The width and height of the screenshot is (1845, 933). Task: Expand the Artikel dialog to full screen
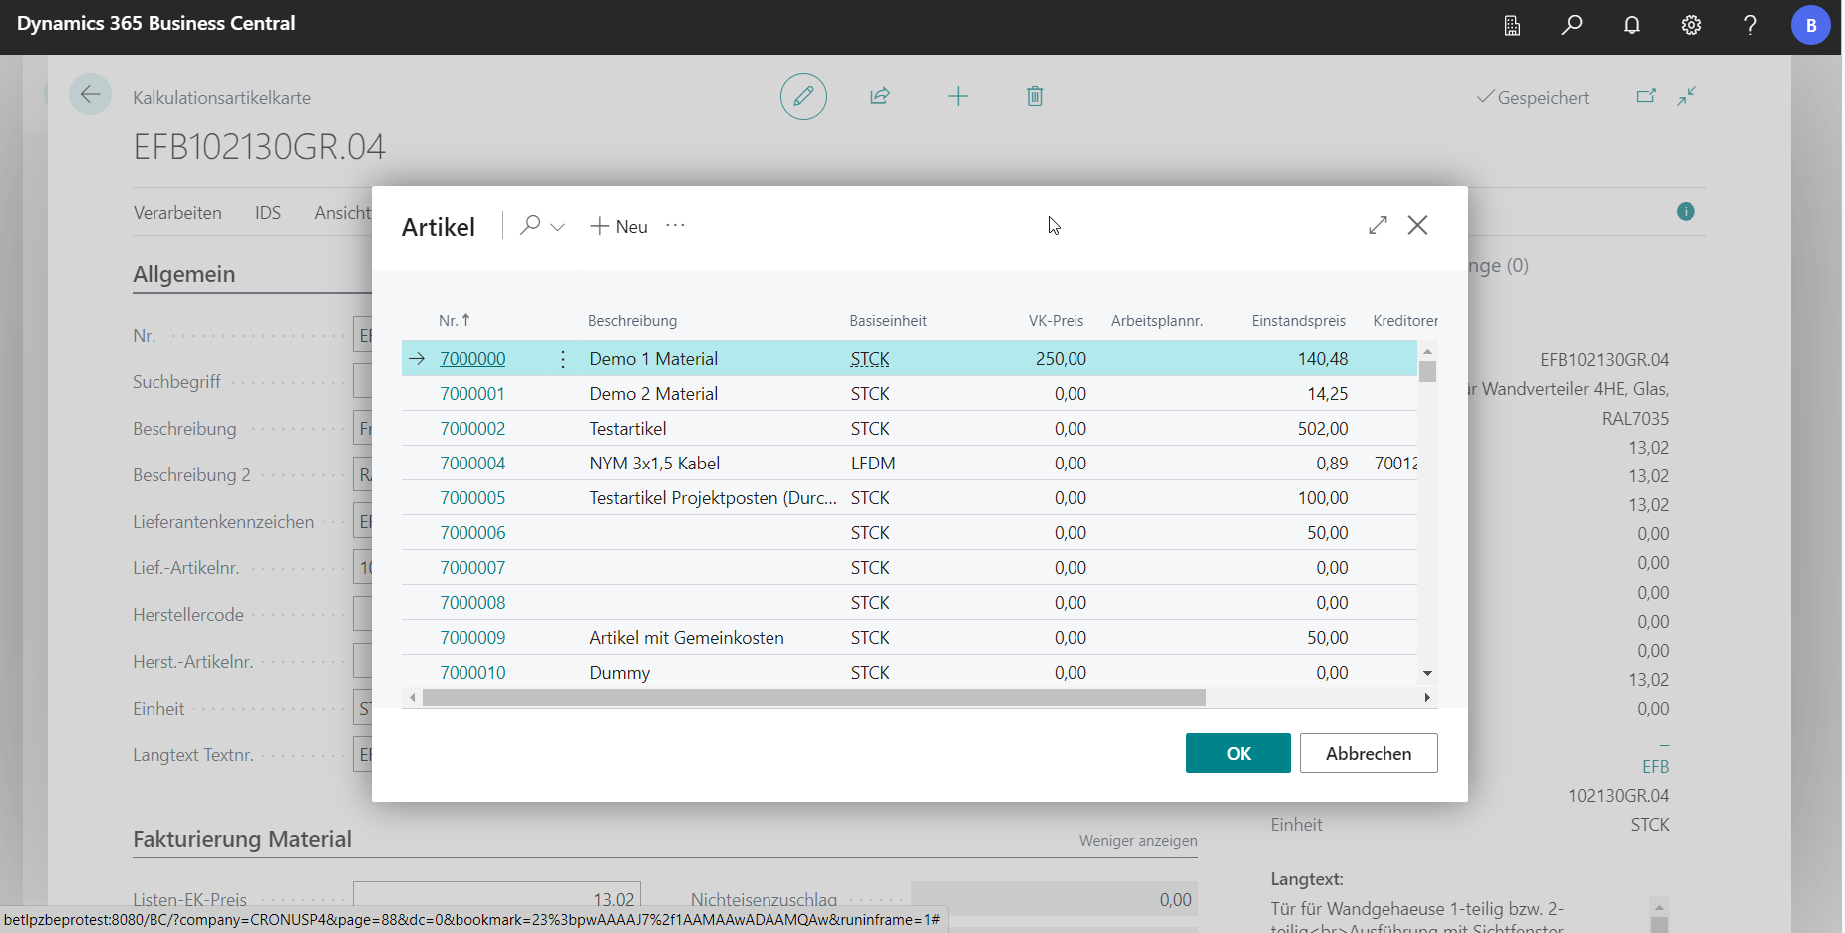coord(1378,225)
